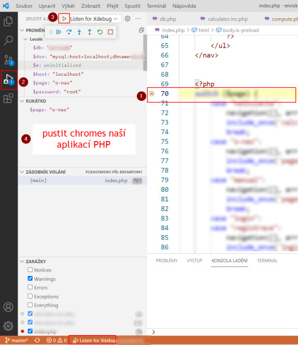Open the Explorer view in activity bar
This screenshot has height=345, width=298.
tap(8, 22)
